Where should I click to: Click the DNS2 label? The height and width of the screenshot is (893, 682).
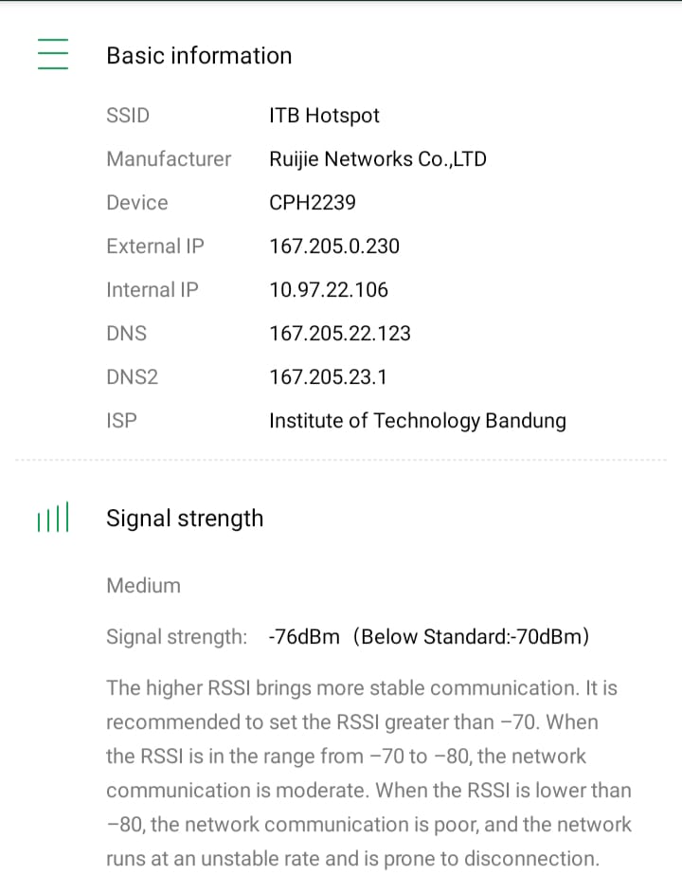click(132, 377)
